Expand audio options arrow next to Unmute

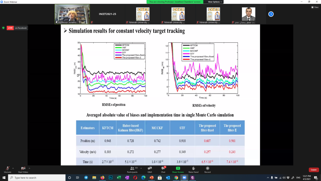14,167
